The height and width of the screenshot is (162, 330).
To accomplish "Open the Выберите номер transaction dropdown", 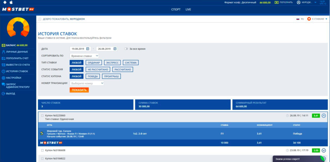I will coord(87,83).
